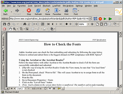Switch to the Signatures side tab
The image size is (123, 94).
tap(3, 70)
